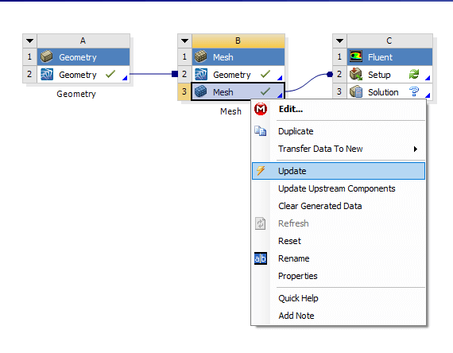453x353 pixels.
Task: Open system B dropdown arrow
Action: [184, 41]
